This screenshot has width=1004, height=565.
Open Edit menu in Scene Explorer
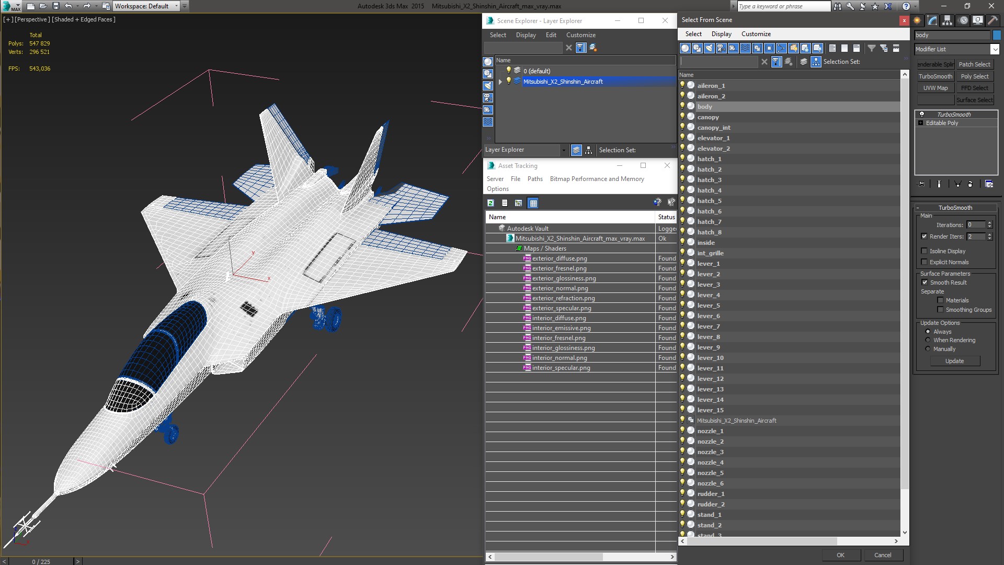tap(551, 35)
